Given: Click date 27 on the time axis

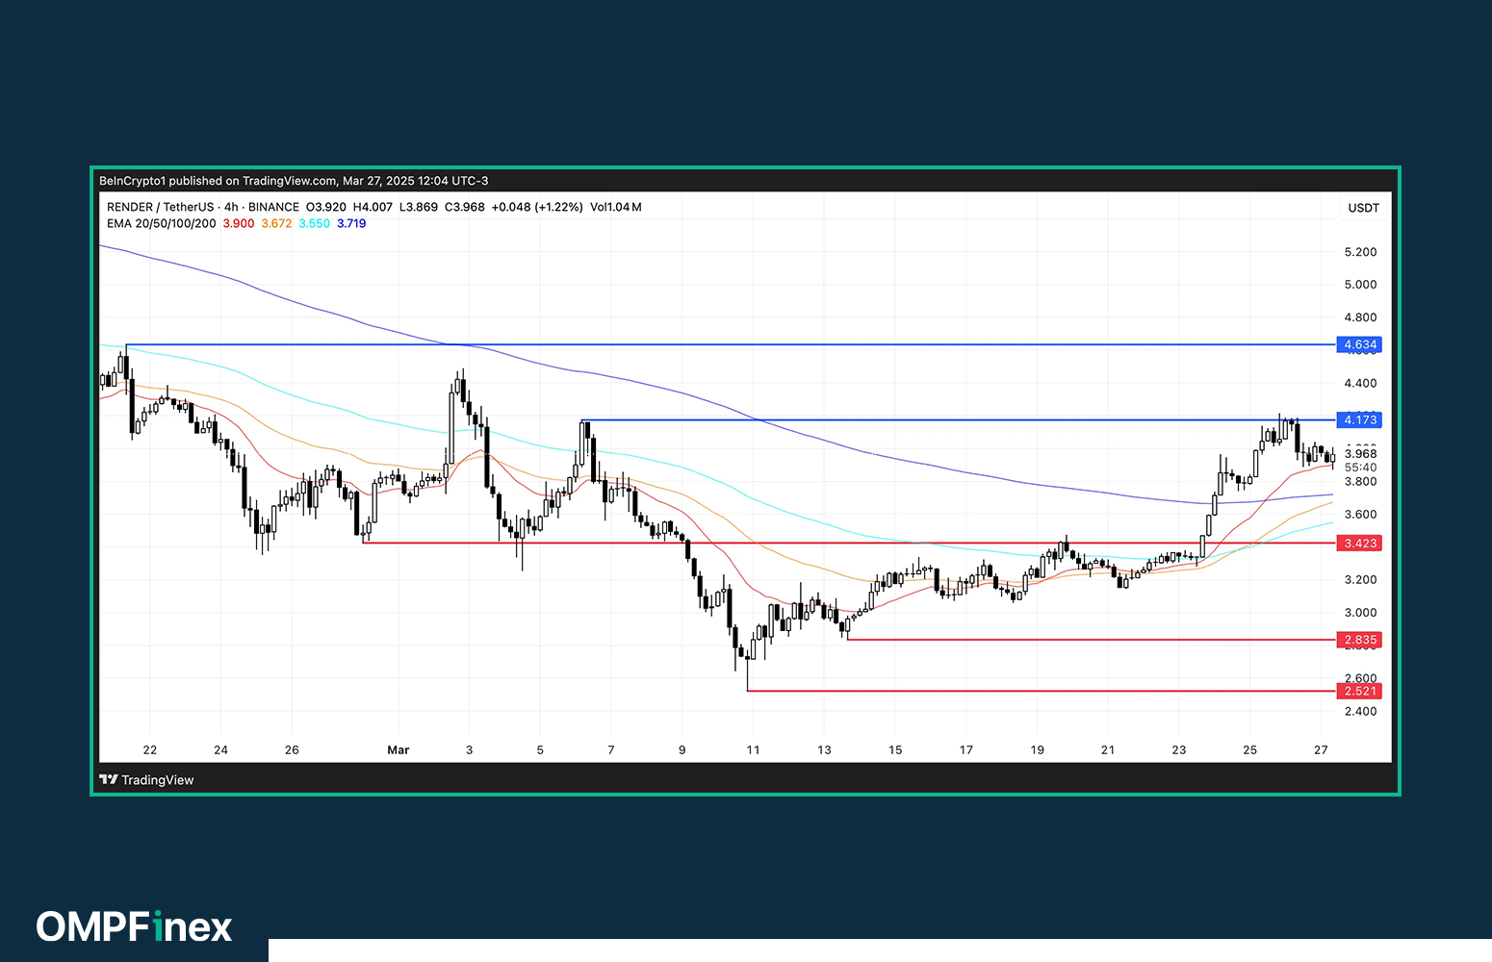Looking at the screenshot, I should pyautogui.click(x=1321, y=750).
